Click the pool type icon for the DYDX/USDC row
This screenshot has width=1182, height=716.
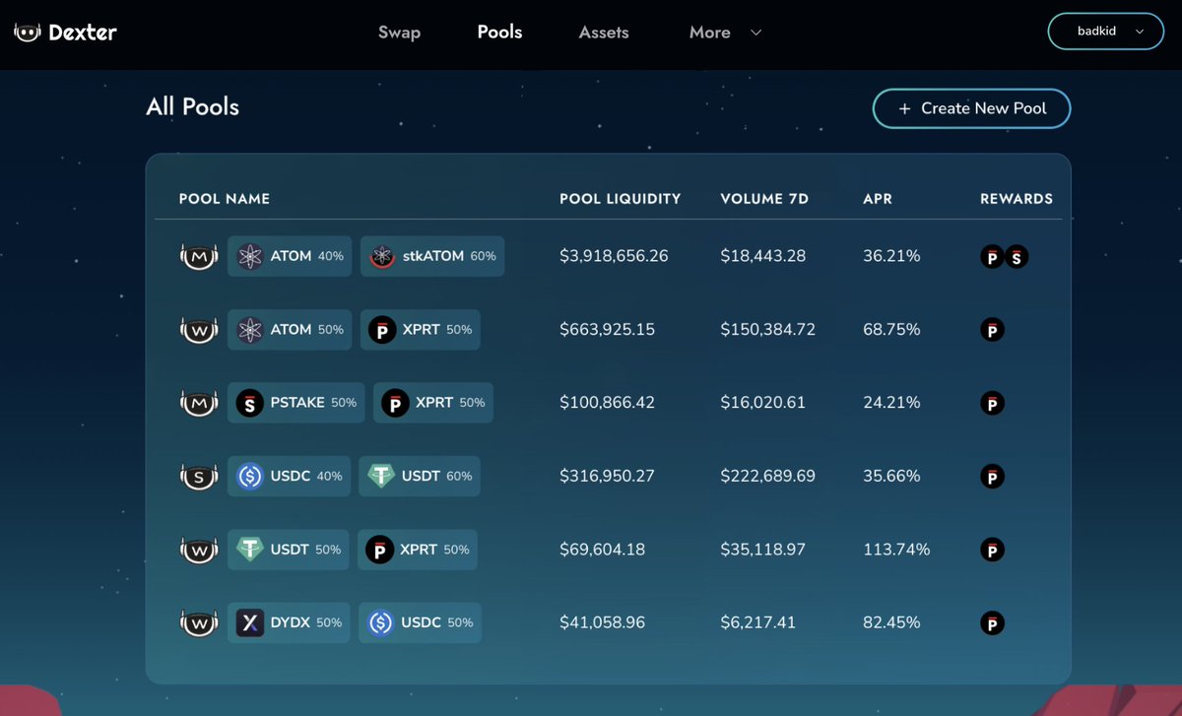198,622
